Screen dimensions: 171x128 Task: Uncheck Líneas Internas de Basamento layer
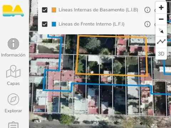[45, 10]
